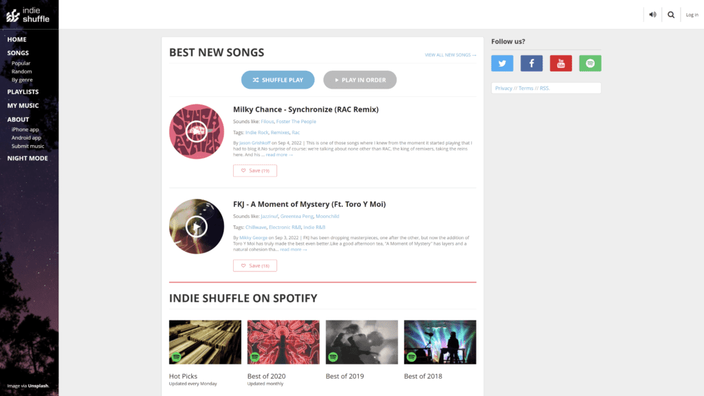
Task: Play FKJ A Moment of Mystery track
Action: [196, 226]
